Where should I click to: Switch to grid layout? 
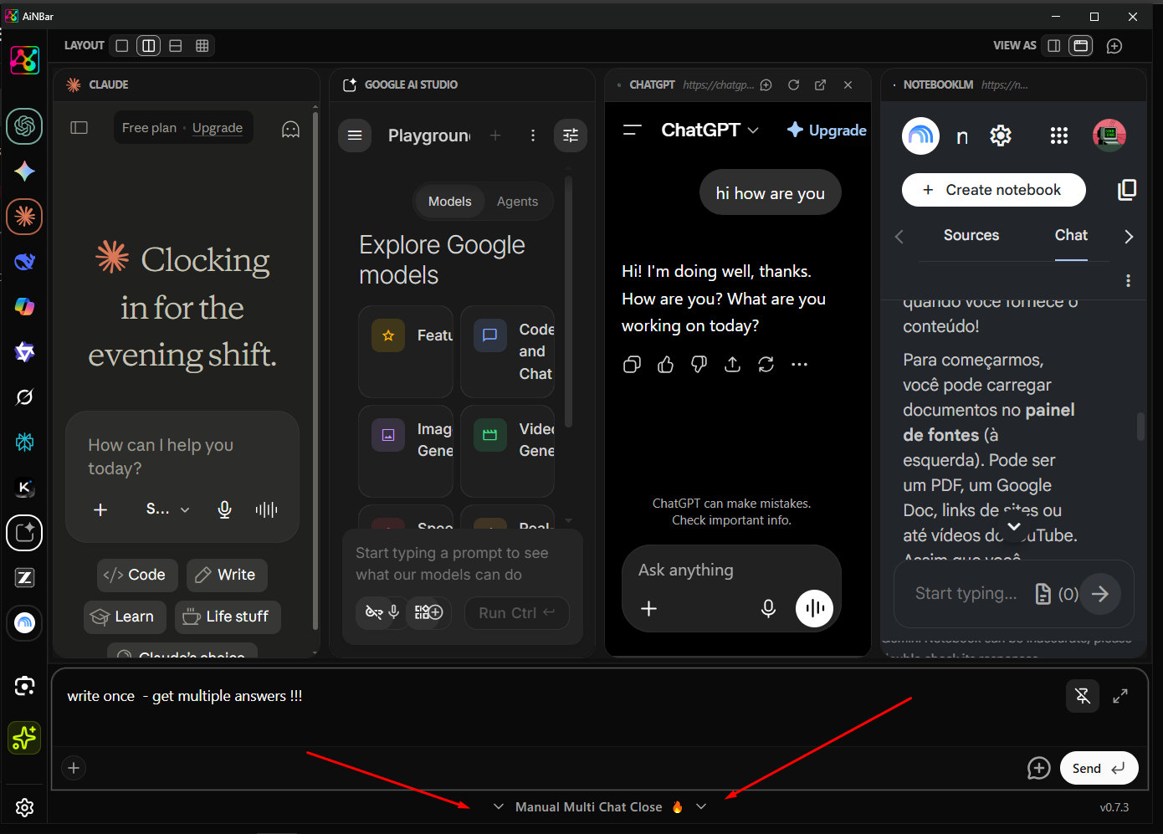pos(202,46)
